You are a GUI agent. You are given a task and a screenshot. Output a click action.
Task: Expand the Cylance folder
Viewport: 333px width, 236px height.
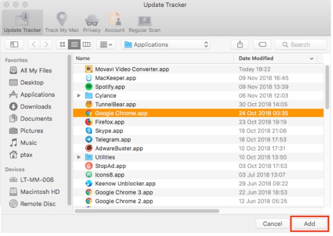(79, 96)
